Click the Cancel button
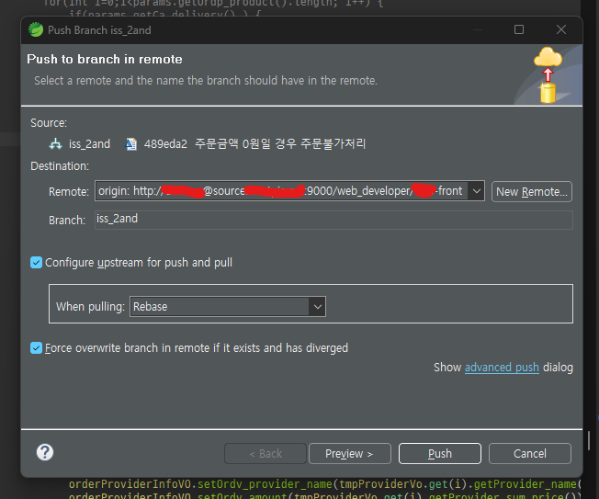 point(530,454)
